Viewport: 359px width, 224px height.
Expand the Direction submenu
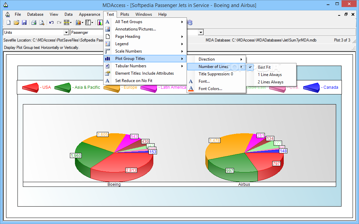coord(216,59)
